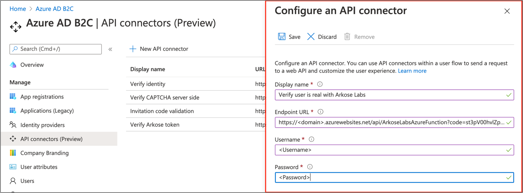Image resolution: width=523 pixels, height=193 pixels.
Task: Open the Verify CAPTCHA server side connector
Action: (165, 98)
